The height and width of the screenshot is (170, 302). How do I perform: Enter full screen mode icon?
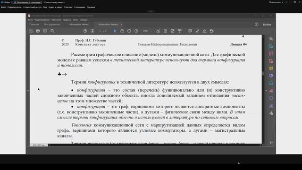[172, 31]
